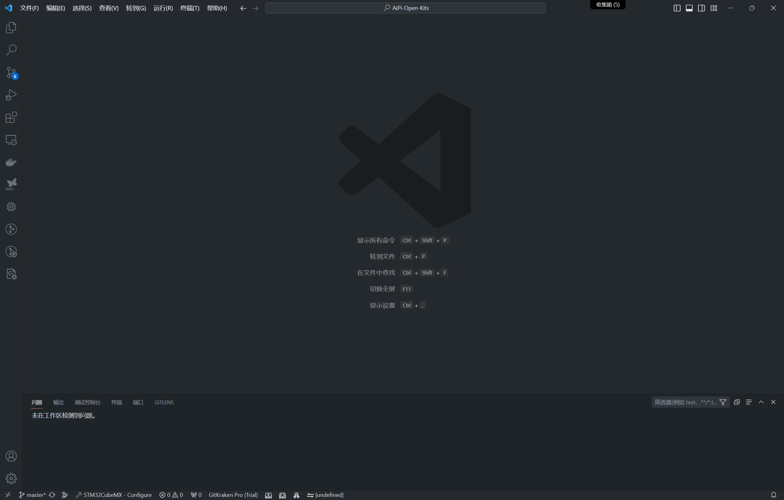
Task: Click the 收集箱 (5) overlay label
Action: pos(608,5)
